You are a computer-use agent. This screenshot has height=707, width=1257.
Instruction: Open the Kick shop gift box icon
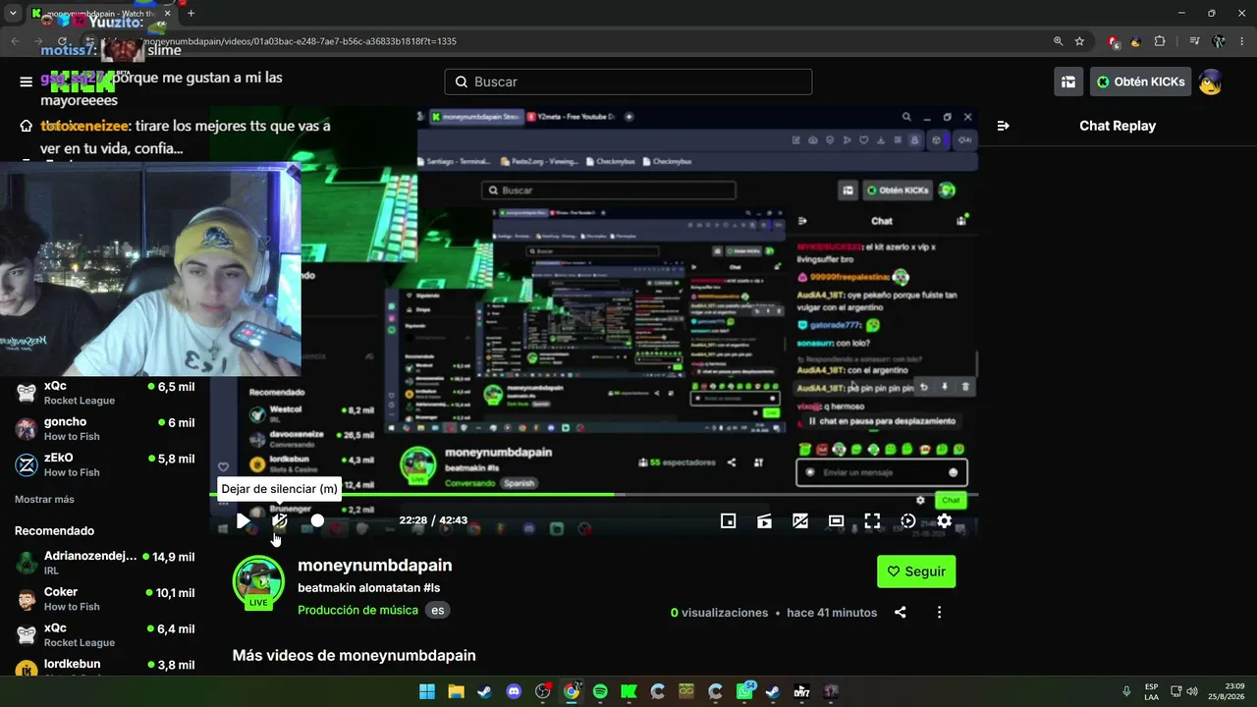pyautogui.click(x=1068, y=82)
